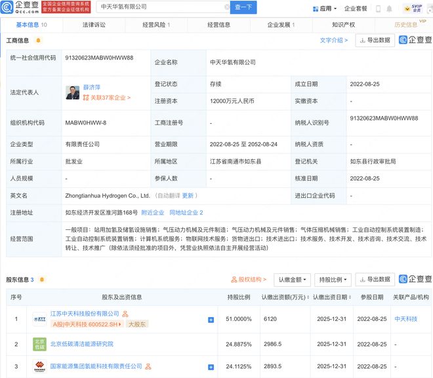
Task: Click 更新 link beside English name
Action: (188, 196)
